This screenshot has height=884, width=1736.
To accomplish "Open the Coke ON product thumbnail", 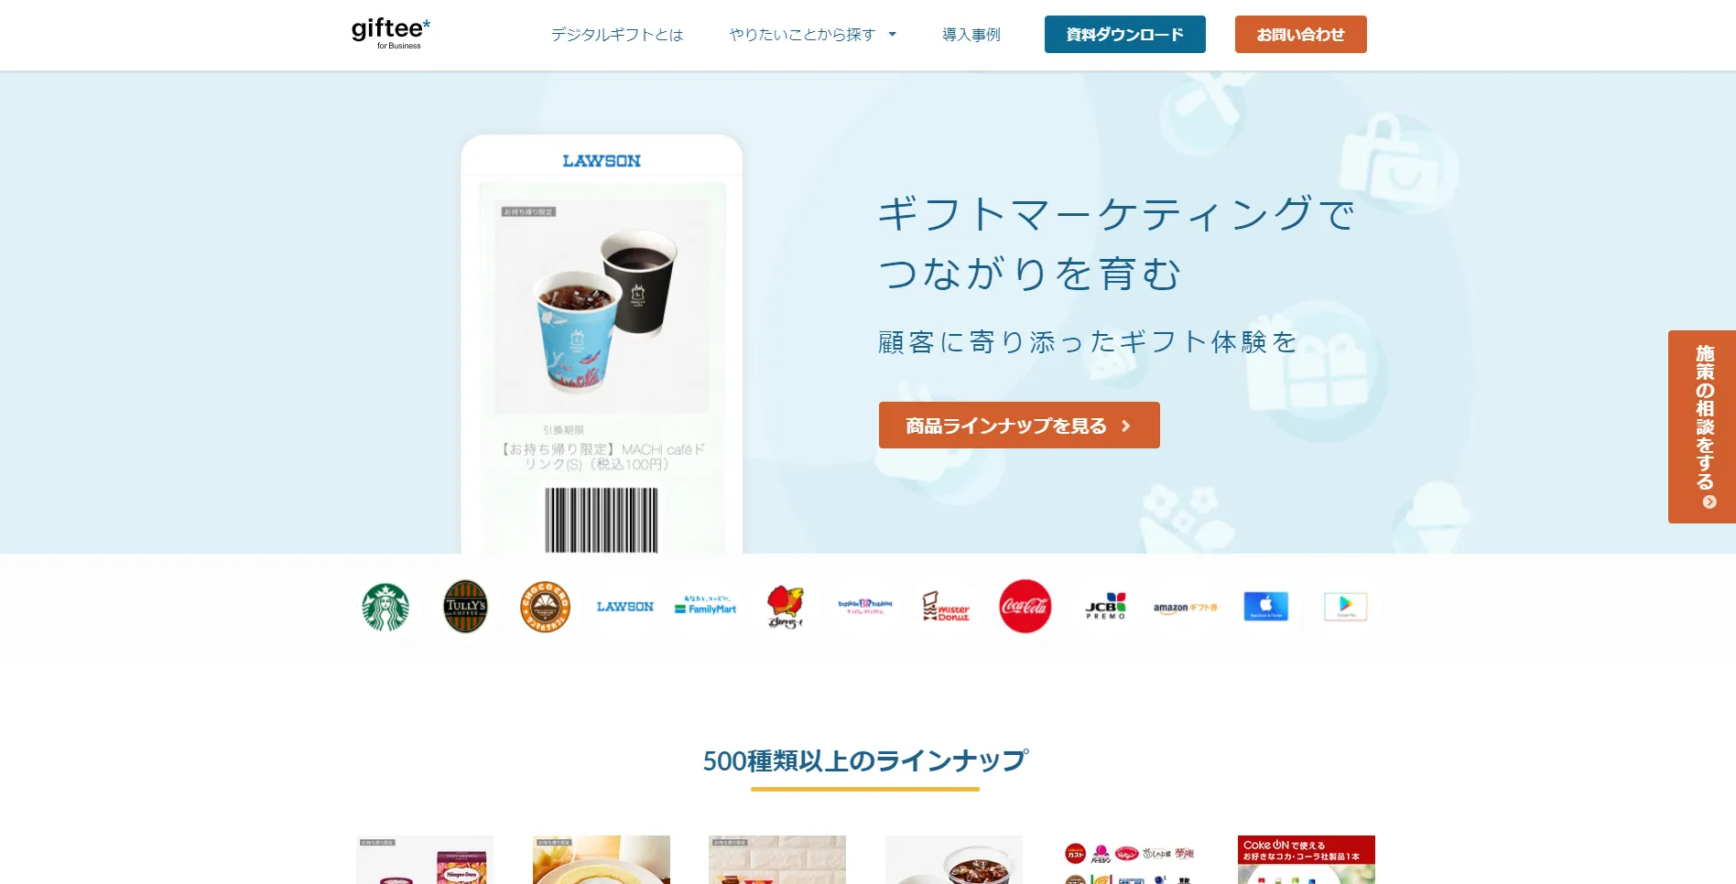I will pyautogui.click(x=1307, y=859).
